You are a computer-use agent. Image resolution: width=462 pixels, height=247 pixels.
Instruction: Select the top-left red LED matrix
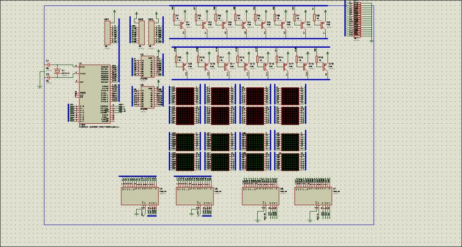click(x=185, y=96)
